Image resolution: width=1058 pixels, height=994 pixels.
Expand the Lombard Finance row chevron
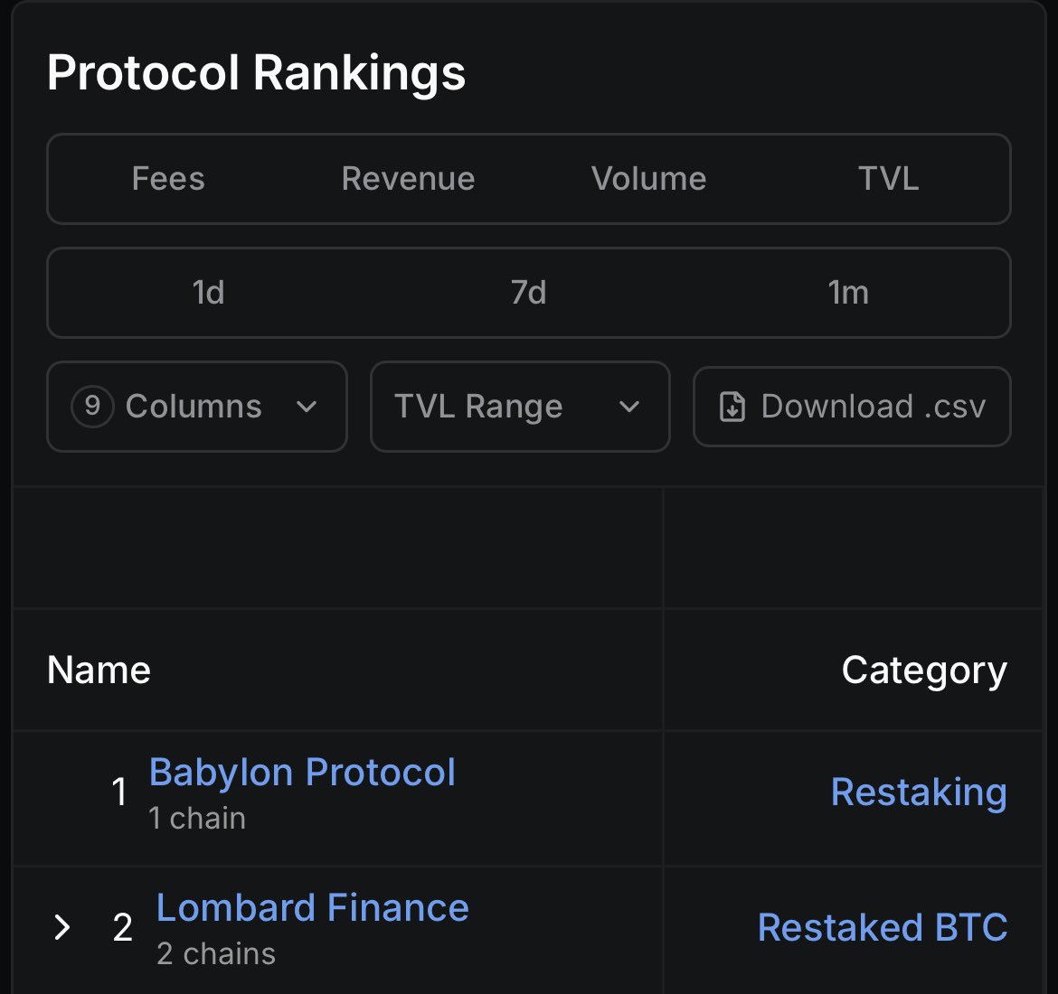[61, 927]
